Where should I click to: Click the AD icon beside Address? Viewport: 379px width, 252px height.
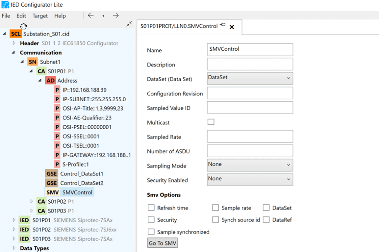pyautogui.click(x=50, y=80)
